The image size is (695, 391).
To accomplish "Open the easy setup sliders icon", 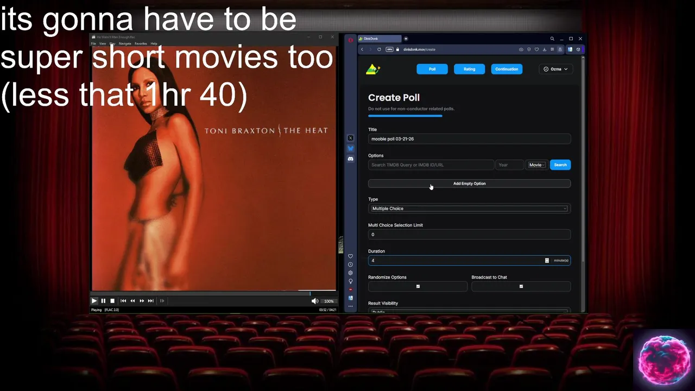I will pyautogui.click(x=552, y=49).
